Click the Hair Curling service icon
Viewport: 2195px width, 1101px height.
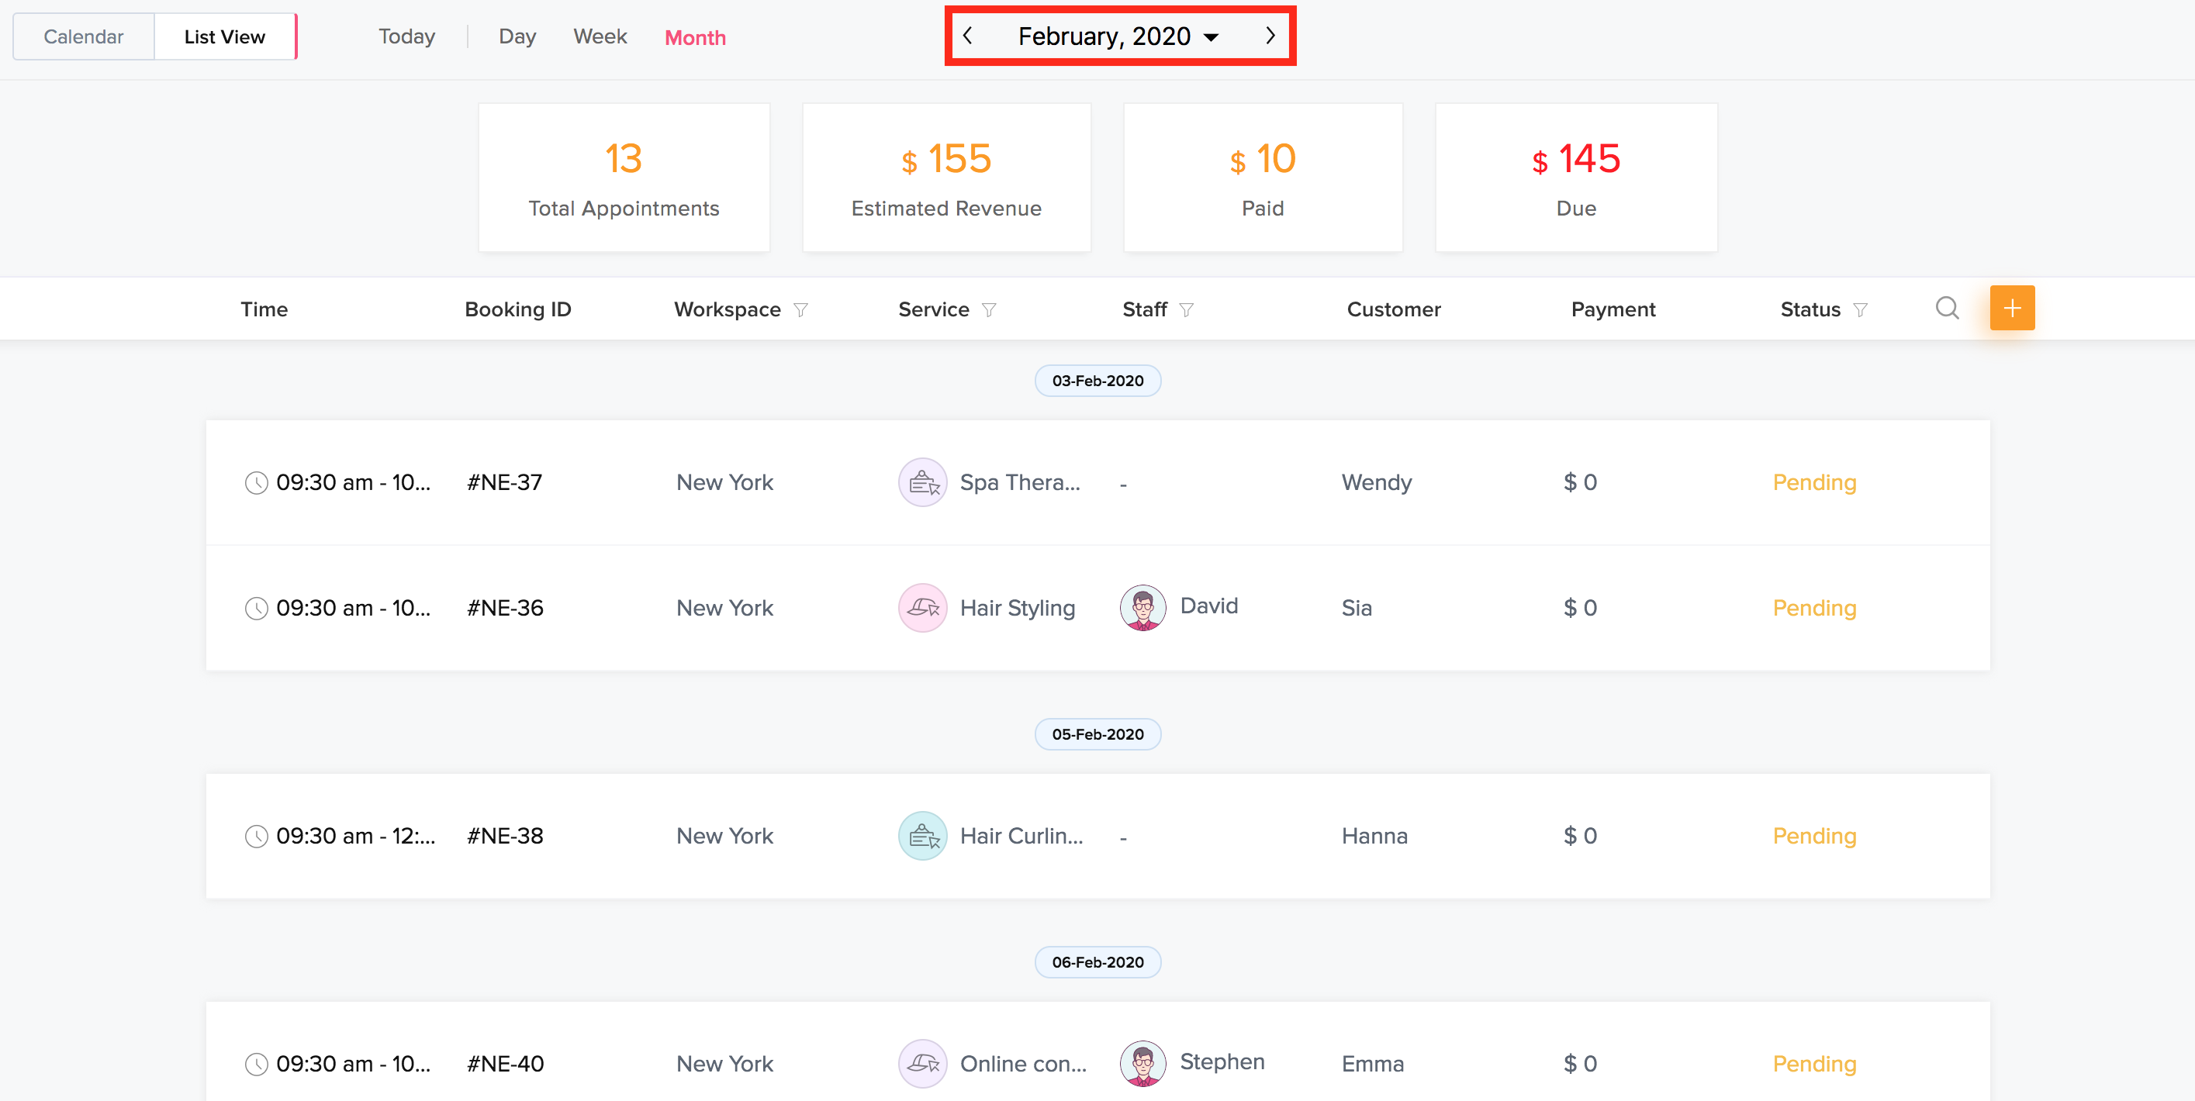(x=922, y=835)
